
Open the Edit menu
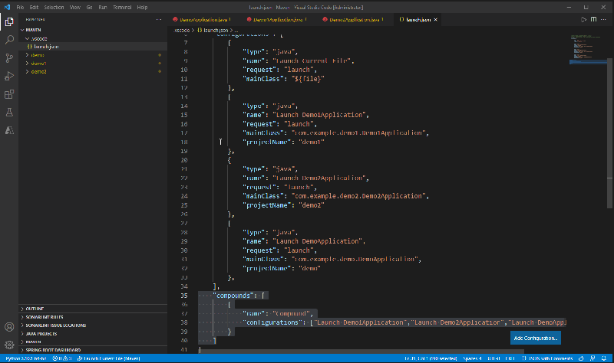[x=34, y=7]
